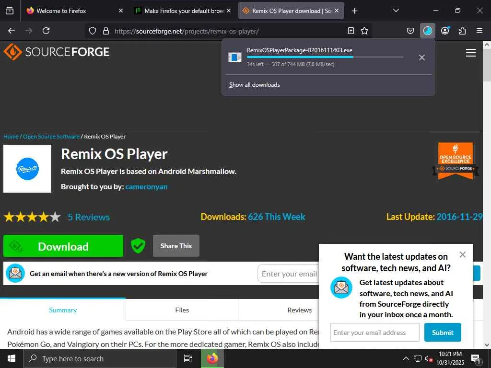This screenshot has width=491, height=368.
Task: Switch to Make Firefox your default tab
Action: [x=183, y=11]
